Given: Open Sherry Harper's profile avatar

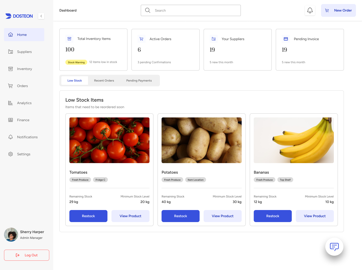Looking at the screenshot, I should pos(11,235).
